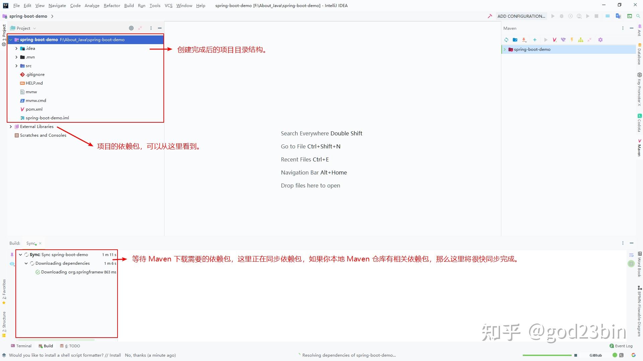
Task: Click Download Sources and Documentation icon
Action: pos(524,40)
